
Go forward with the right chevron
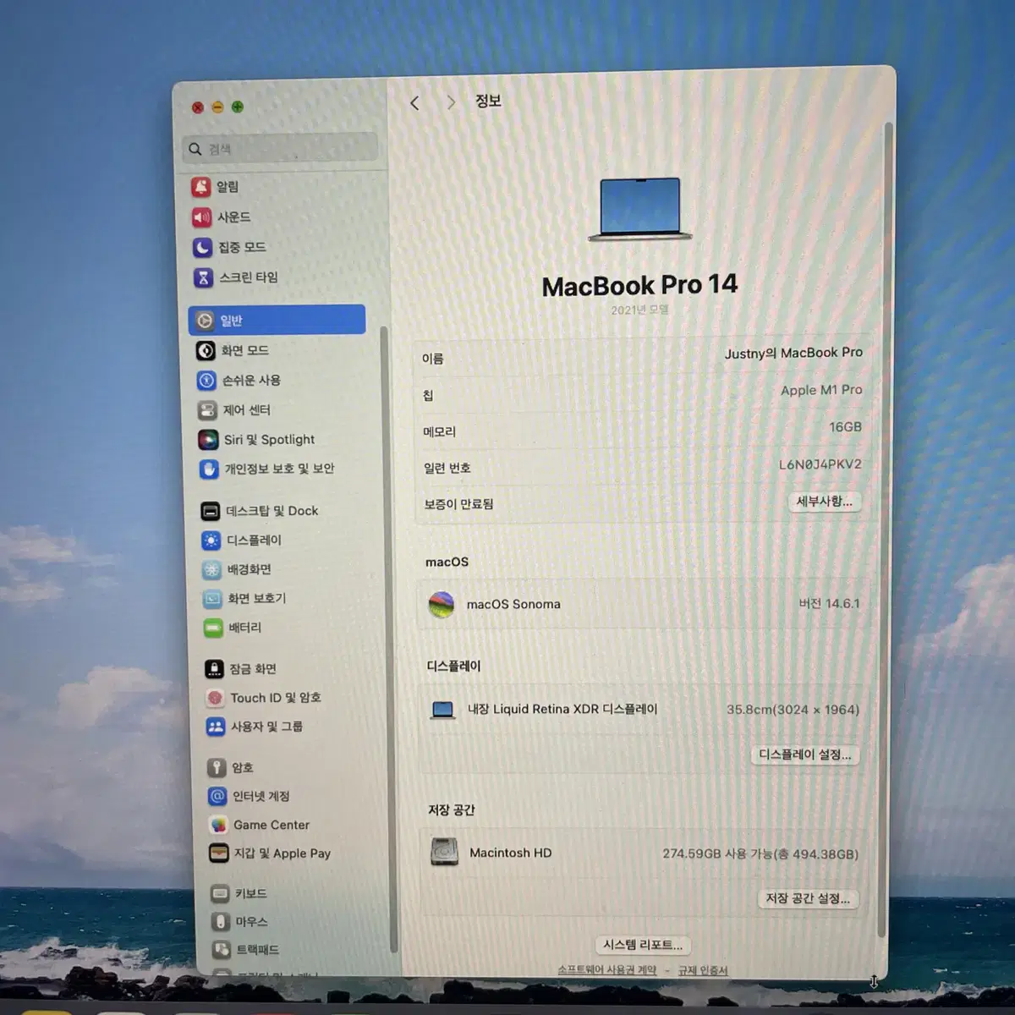(451, 102)
